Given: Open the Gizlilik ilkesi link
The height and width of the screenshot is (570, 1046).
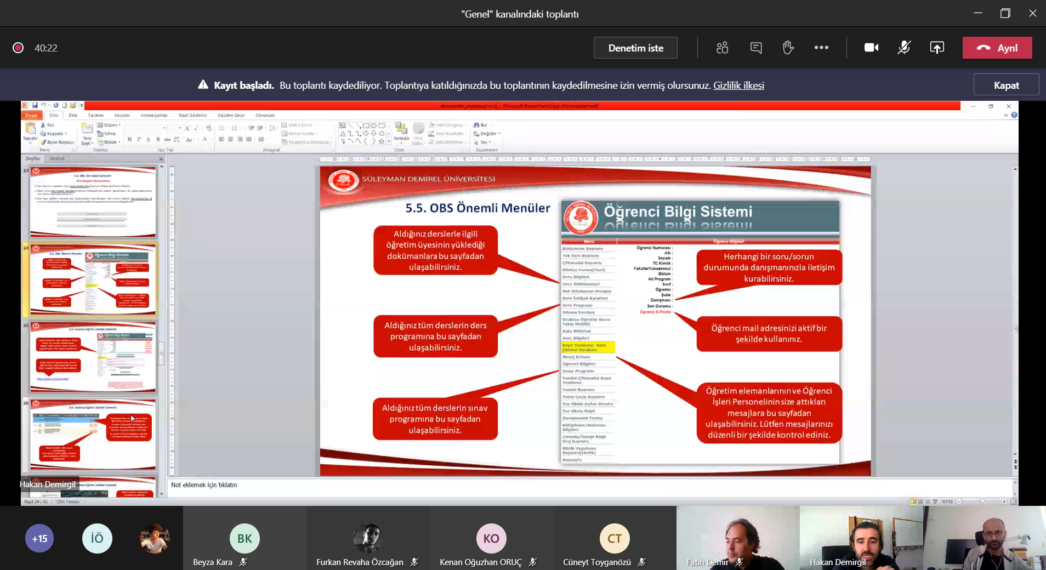Looking at the screenshot, I should point(738,86).
